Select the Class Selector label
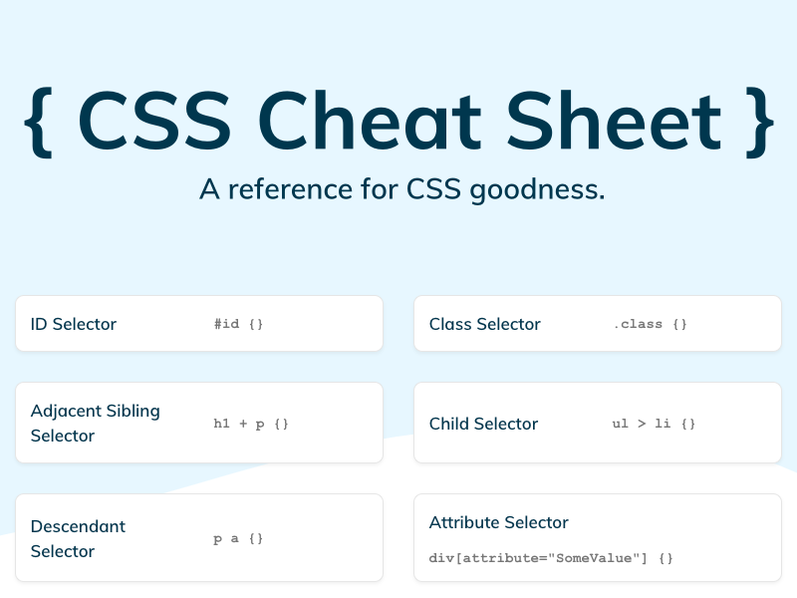The height and width of the screenshot is (598, 797). pyautogui.click(x=485, y=324)
